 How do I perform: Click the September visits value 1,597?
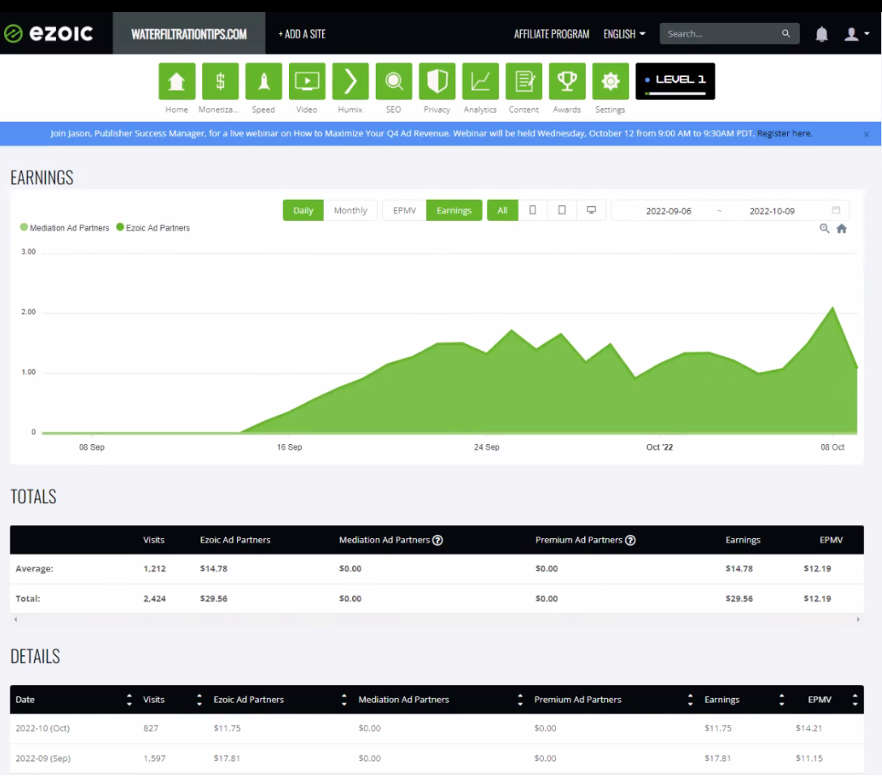pyautogui.click(x=155, y=758)
